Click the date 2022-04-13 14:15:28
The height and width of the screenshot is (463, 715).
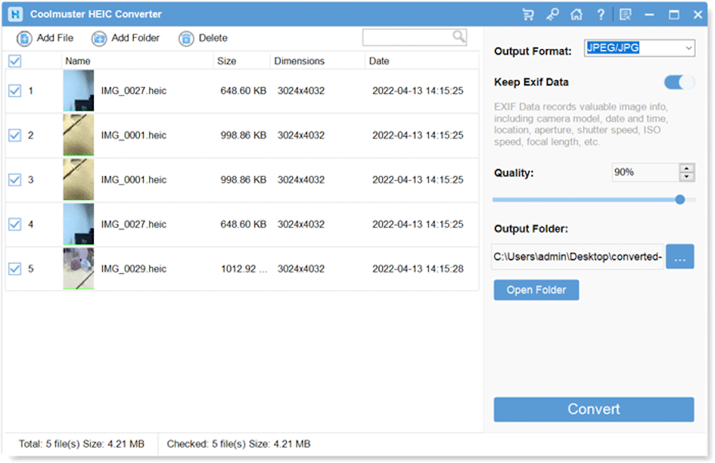pos(417,268)
